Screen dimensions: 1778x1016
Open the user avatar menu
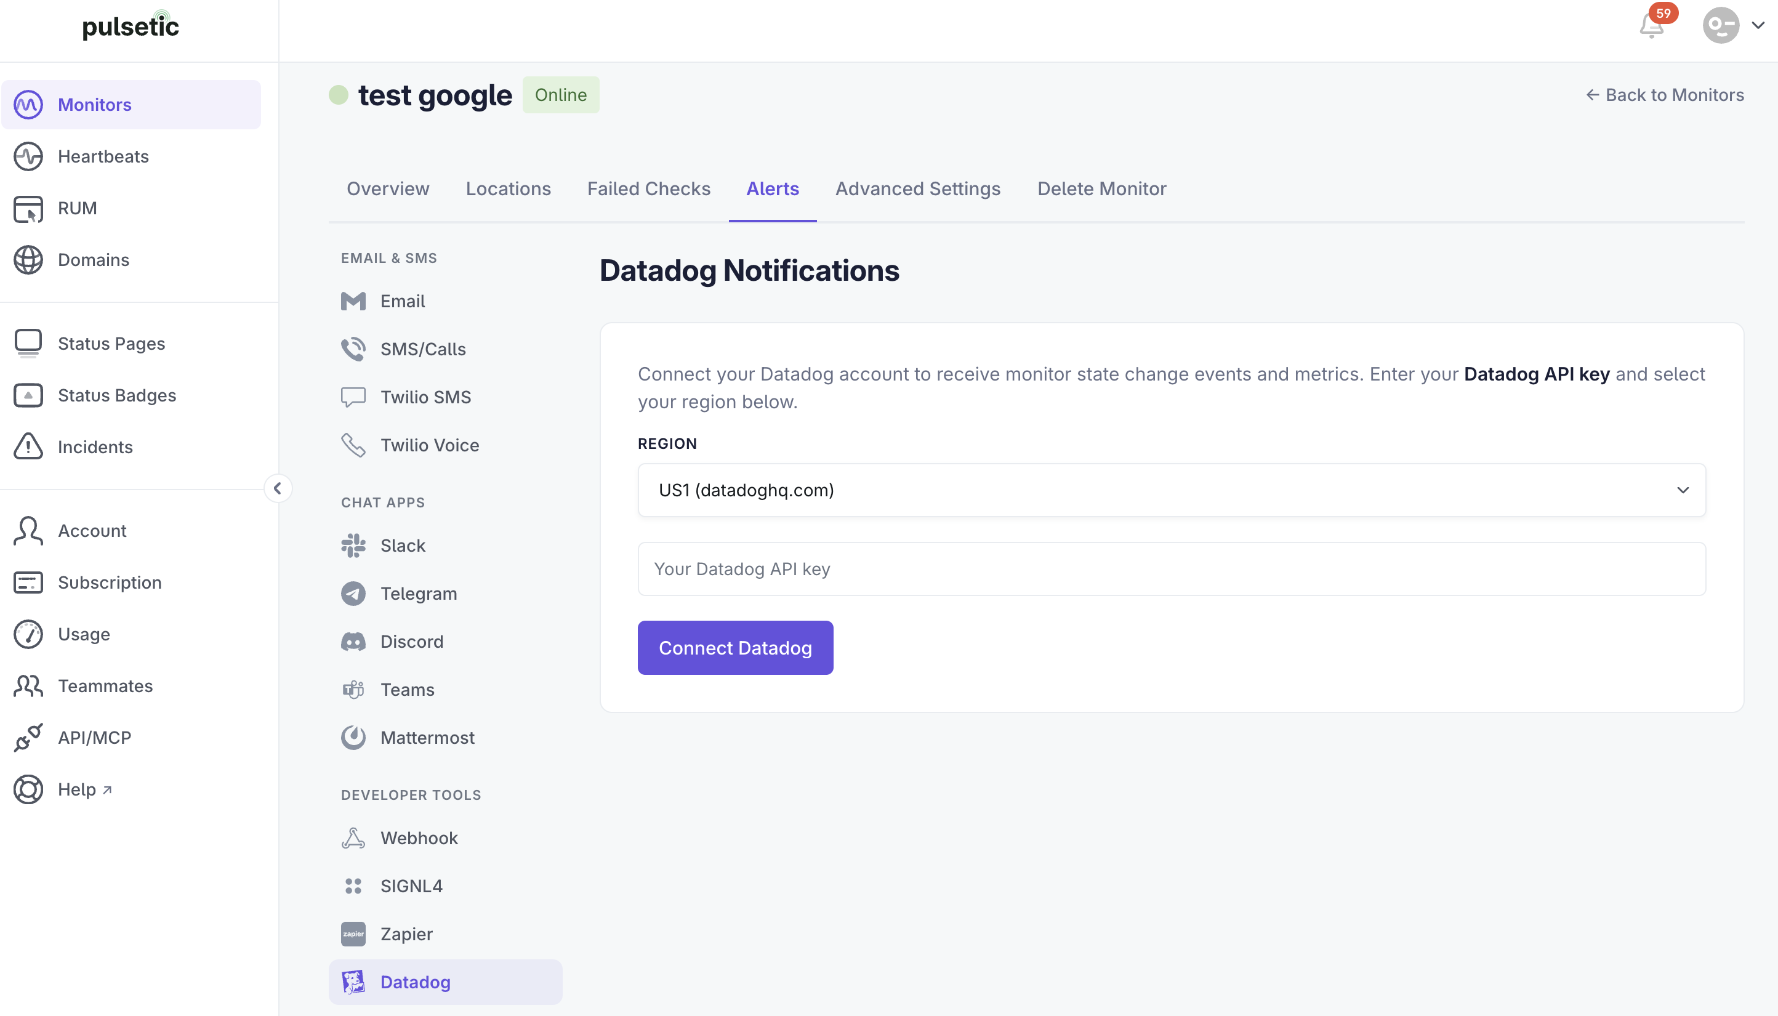coord(1721,26)
